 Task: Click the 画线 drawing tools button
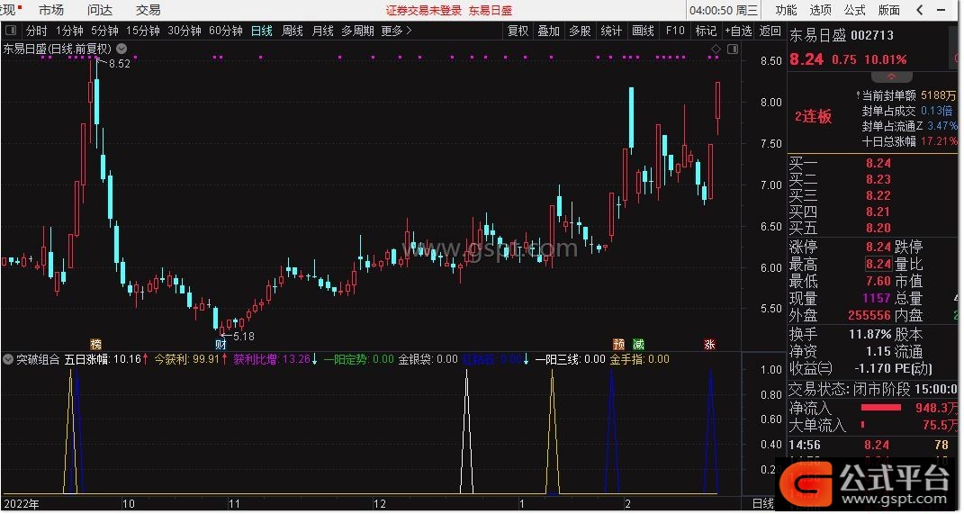pyautogui.click(x=643, y=31)
